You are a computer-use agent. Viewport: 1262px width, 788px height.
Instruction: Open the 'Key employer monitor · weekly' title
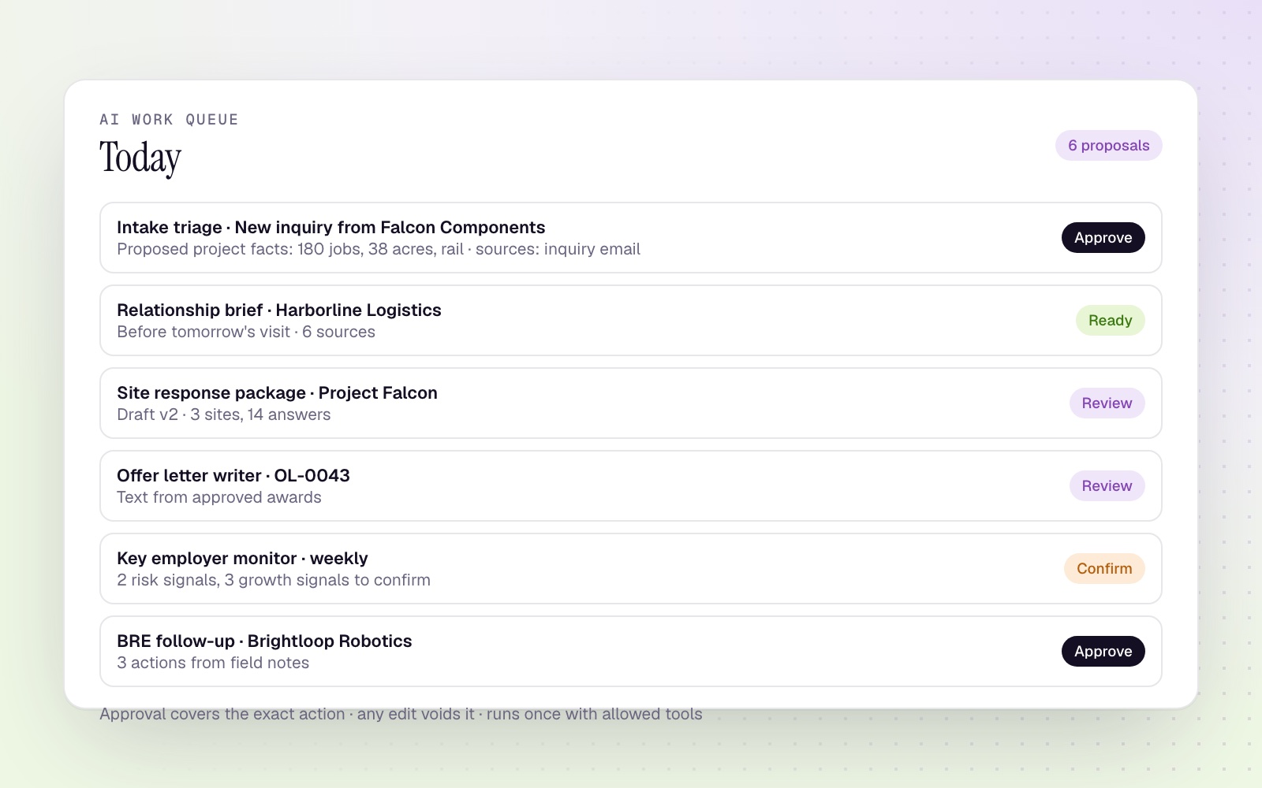242,559
